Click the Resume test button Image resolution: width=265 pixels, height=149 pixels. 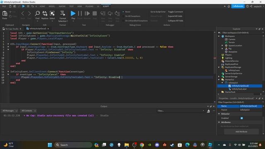(87, 13)
